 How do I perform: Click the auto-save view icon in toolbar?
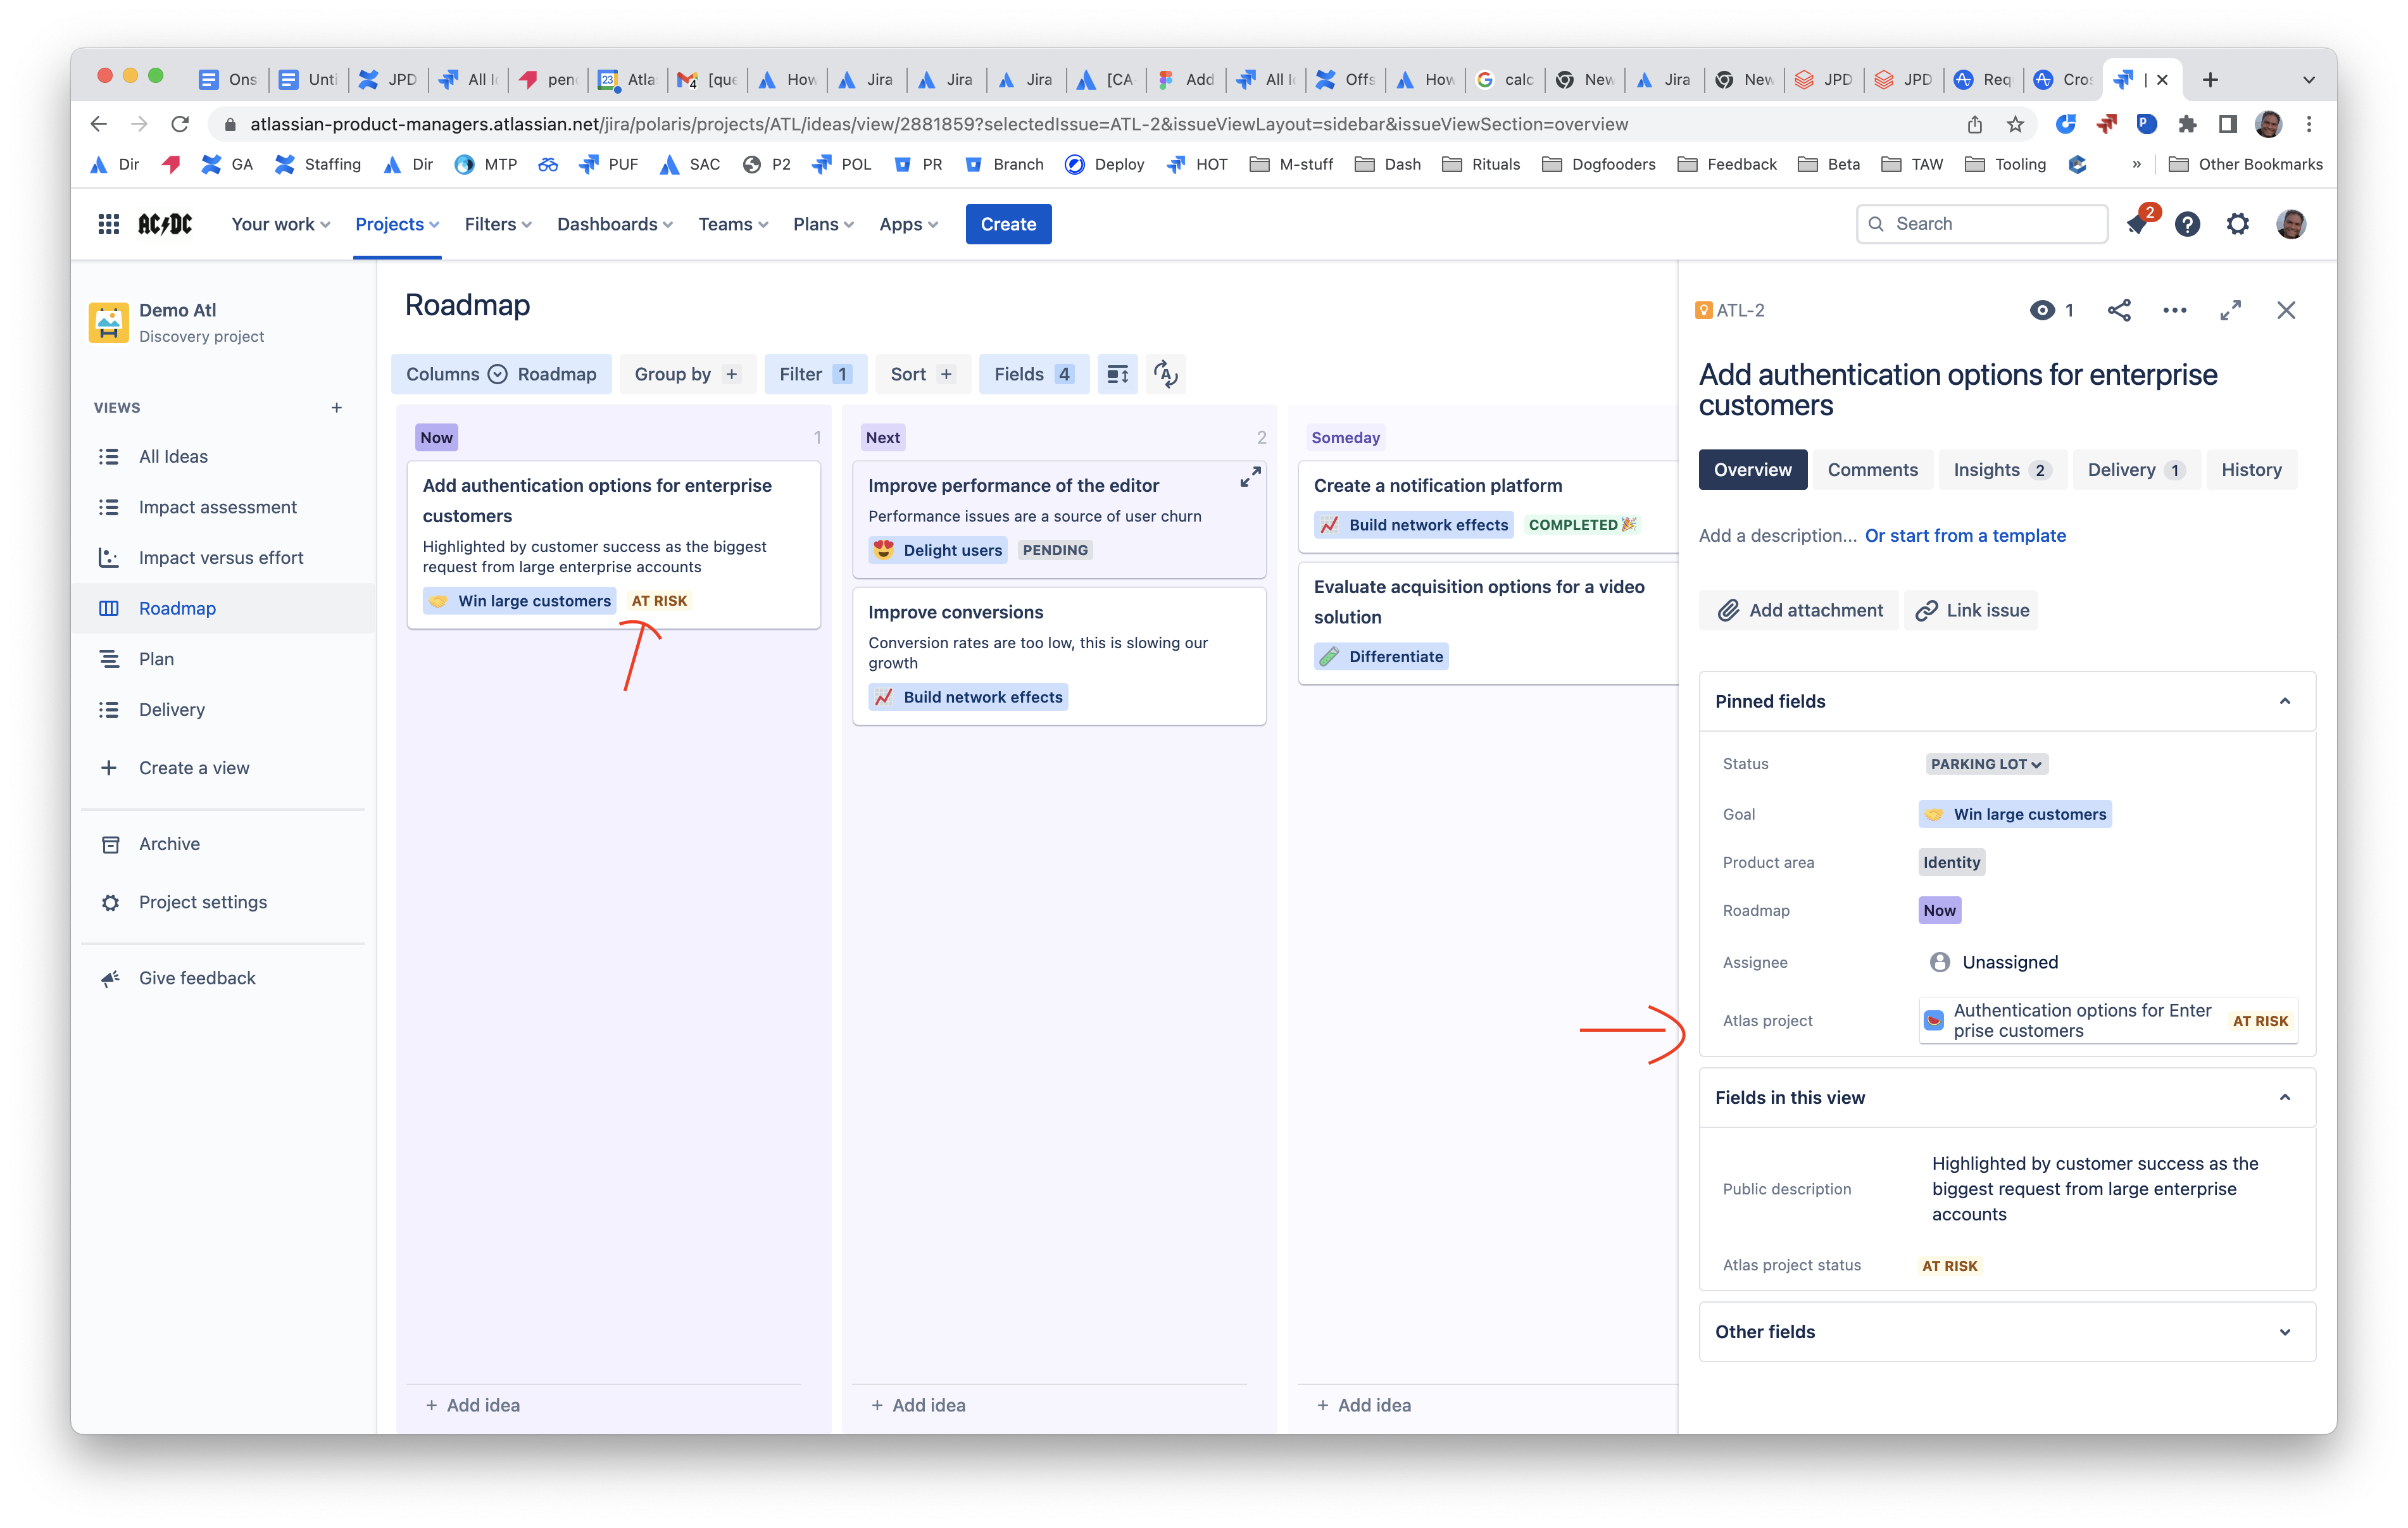coord(1165,374)
